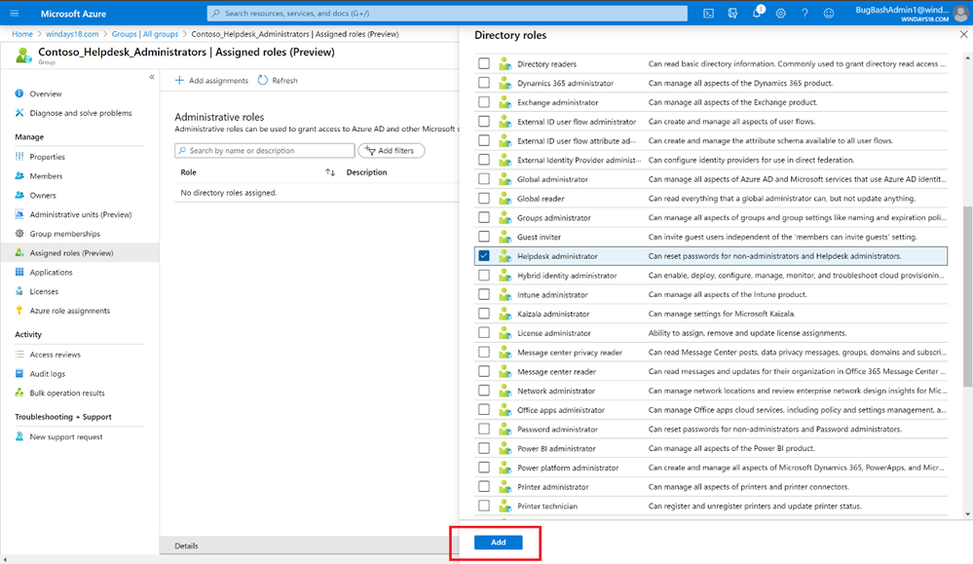Open windays18.com breadcrumb link
Image resolution: width=973 pixels, height=564 pixels.
point(72,34)
